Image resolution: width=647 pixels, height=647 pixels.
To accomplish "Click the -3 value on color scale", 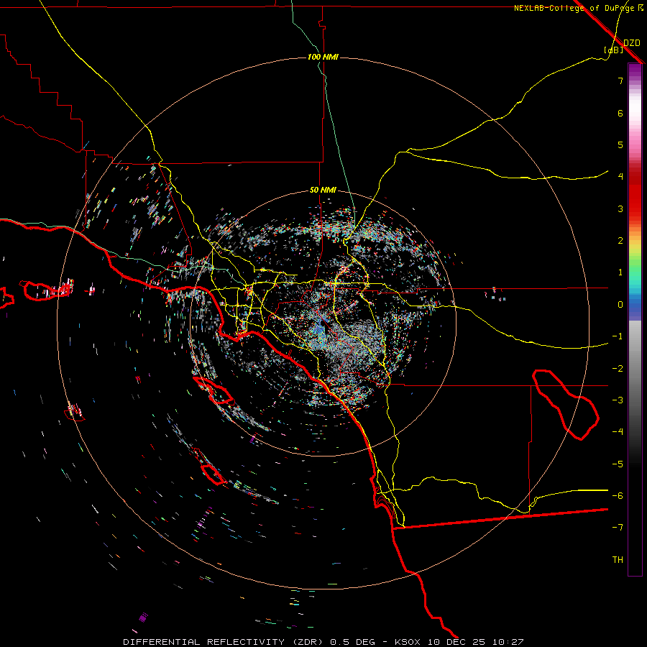I will tap(618, 400).
